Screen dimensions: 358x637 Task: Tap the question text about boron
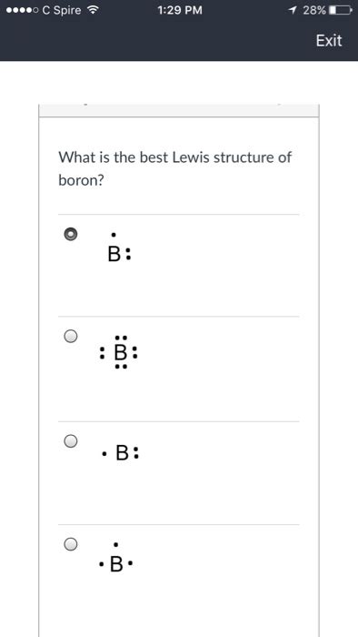174,168
